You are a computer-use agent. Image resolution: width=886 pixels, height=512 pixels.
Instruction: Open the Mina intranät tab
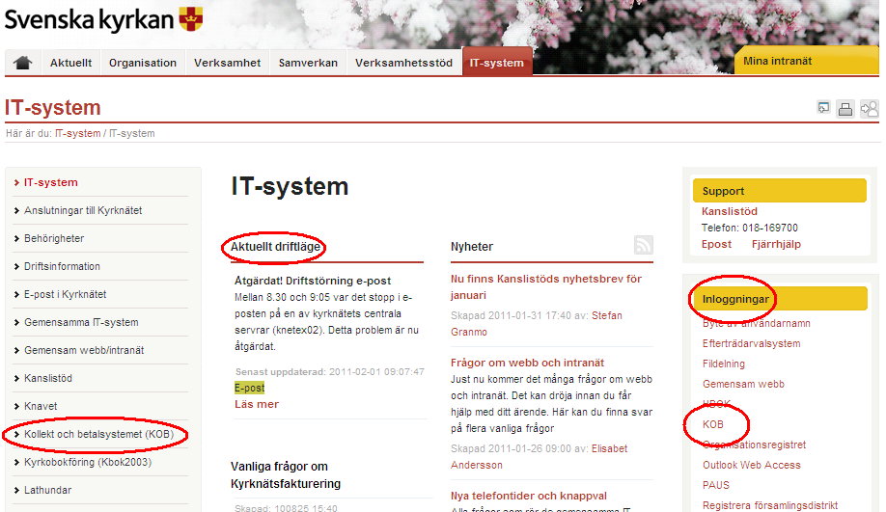[x=806, y=61]
